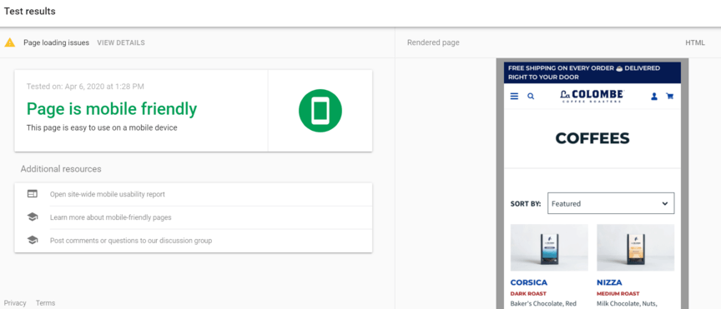Screen dimensions: 721x309
Task: Click the site-wide usability report icon
Action: [33, 194]
